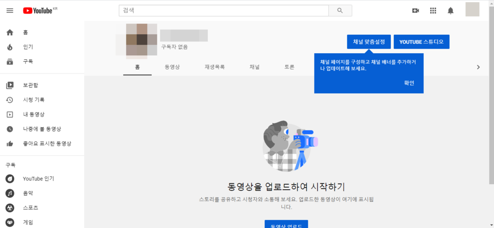494x228 pixels.
Task: Open YouTube 인기 subscription label
Action: click(x=38, y=178)
